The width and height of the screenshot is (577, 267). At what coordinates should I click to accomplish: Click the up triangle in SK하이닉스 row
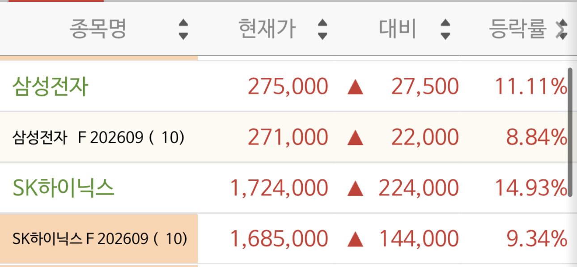pos(356,189)
